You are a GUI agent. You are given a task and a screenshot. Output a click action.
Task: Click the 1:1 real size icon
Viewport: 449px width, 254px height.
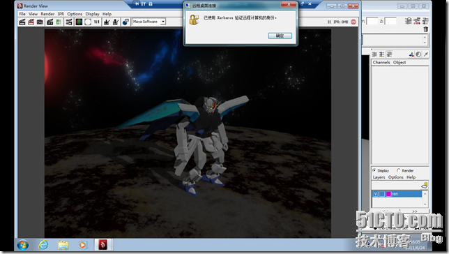97,22
